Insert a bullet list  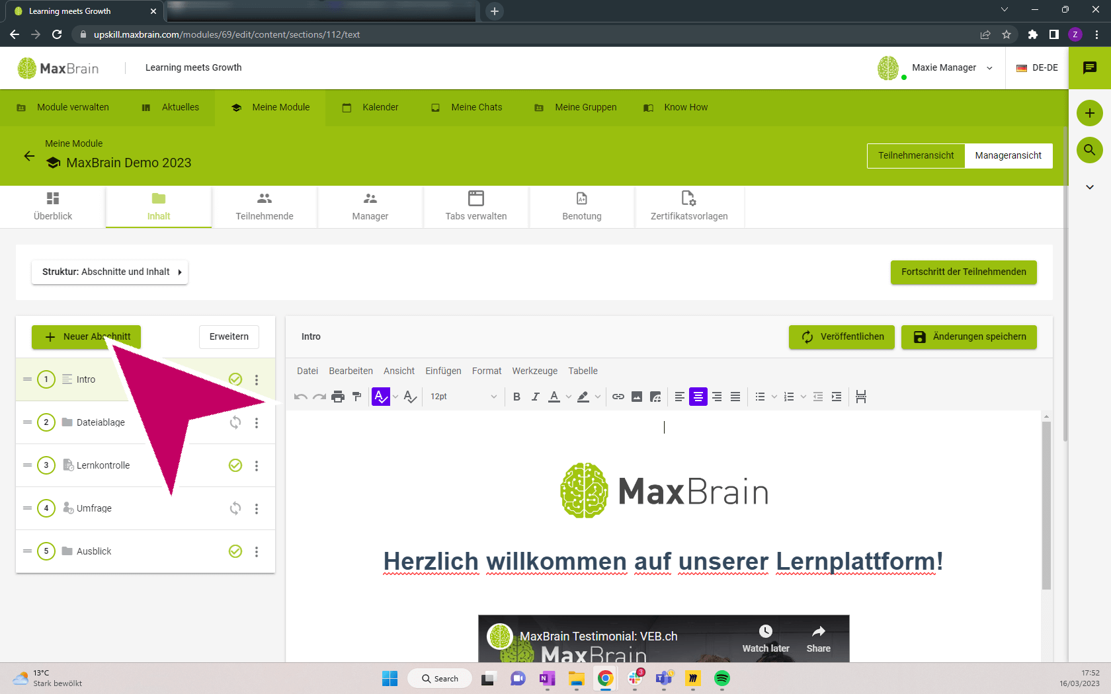point(761,397)
